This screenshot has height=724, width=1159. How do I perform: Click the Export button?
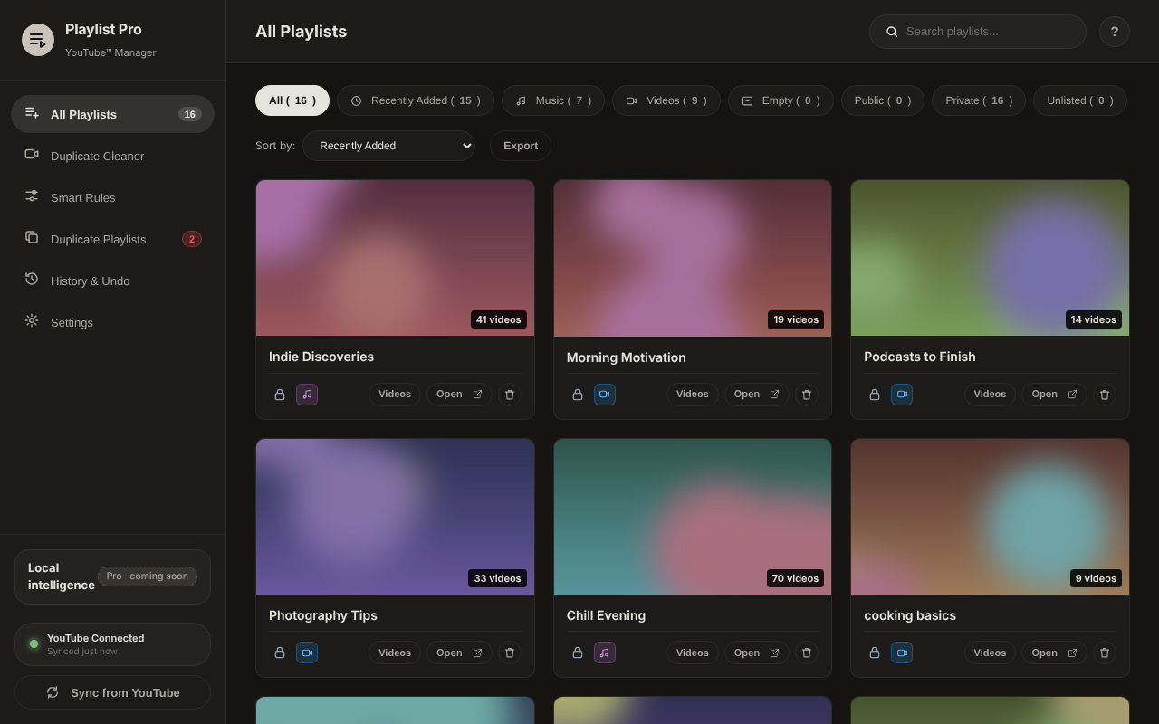coord(521,146)
